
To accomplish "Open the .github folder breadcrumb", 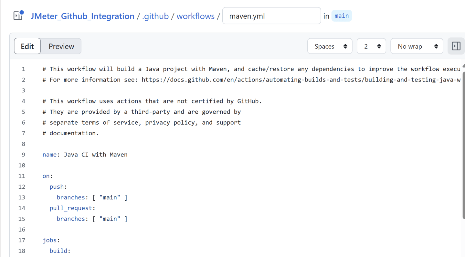I will point(155,16).
